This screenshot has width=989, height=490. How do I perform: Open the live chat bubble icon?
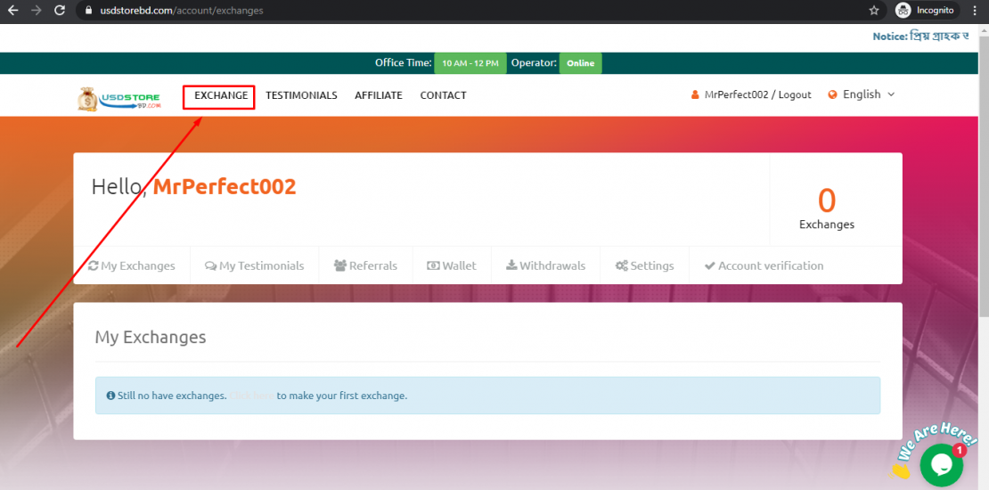pyautogui.click(x=940, y=463)
